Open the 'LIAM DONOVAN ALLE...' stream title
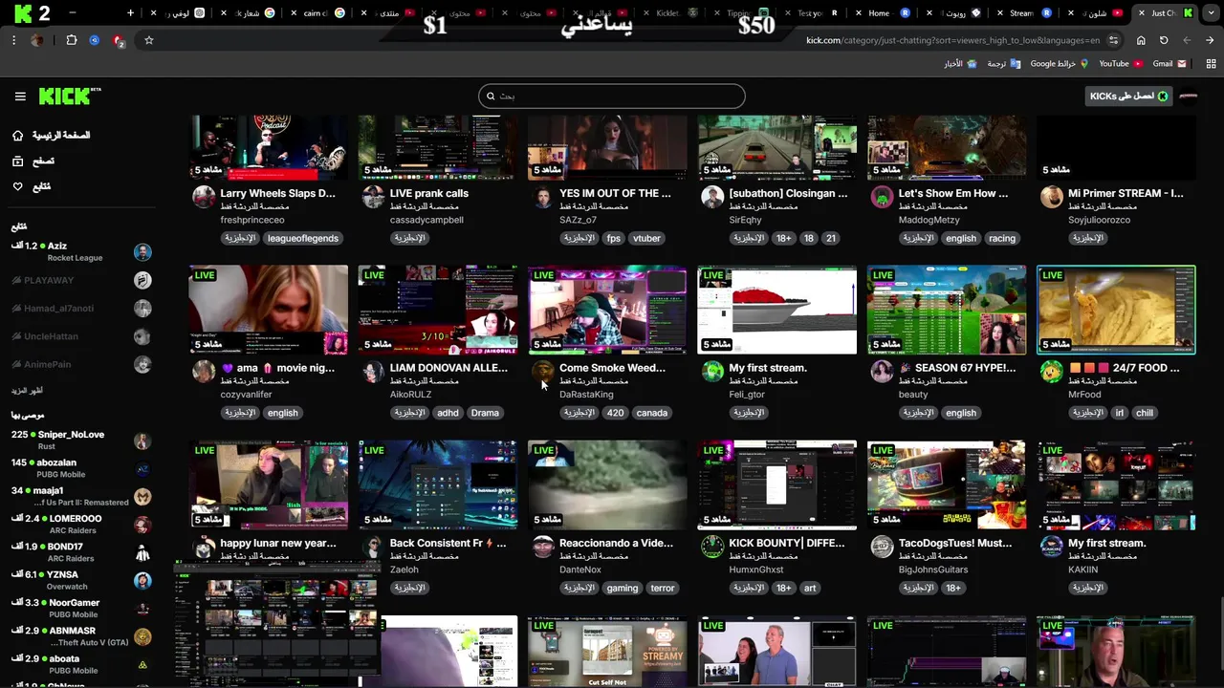 click(448, 368)
